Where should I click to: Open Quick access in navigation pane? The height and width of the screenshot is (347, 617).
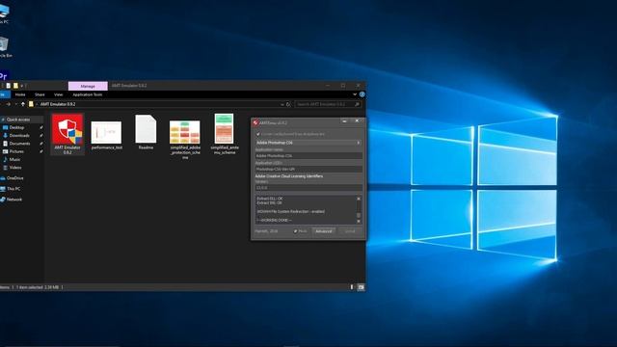click(17, 120)
